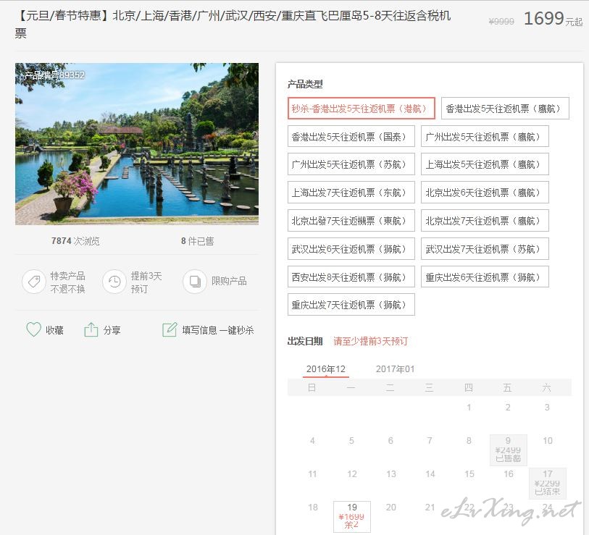Click ended December 17 date cell
The height and width of the screenshot is (535, 589).
point(547,483)
